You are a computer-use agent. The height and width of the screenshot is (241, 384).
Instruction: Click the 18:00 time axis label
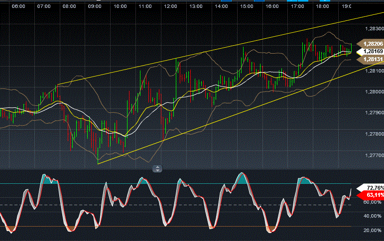tap(322, 6)
